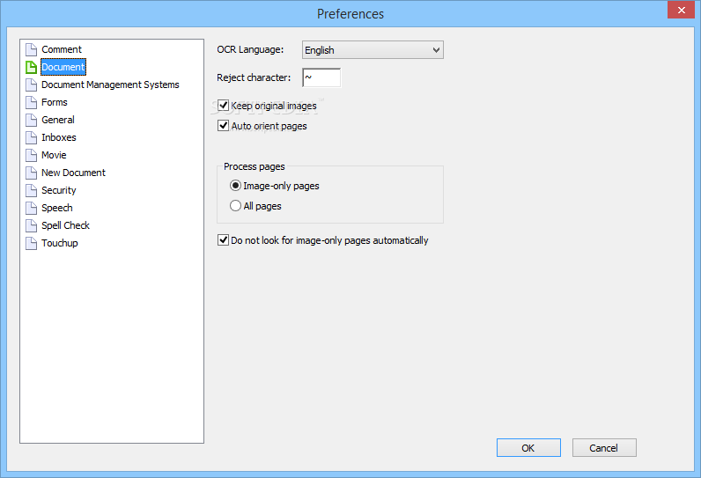
Task: Open Document Management Systems preferences
Action: coord(110,85)
